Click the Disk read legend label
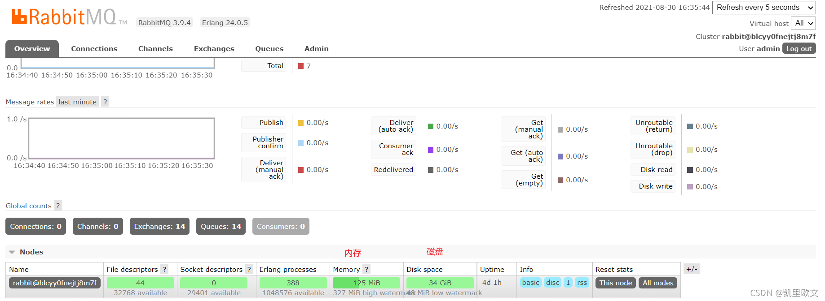This screenshot has width=825, height=301. tap(653, 169)
